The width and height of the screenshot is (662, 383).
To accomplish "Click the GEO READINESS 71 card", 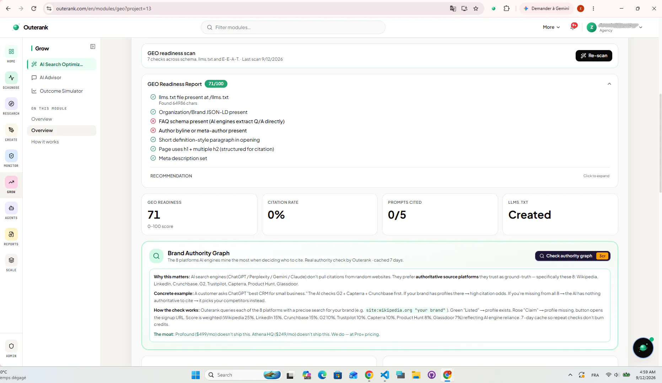I will pyautogui.click(x=199, y=214).
